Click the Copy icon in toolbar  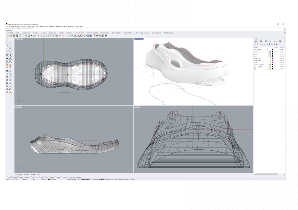[x=26, y=36]
